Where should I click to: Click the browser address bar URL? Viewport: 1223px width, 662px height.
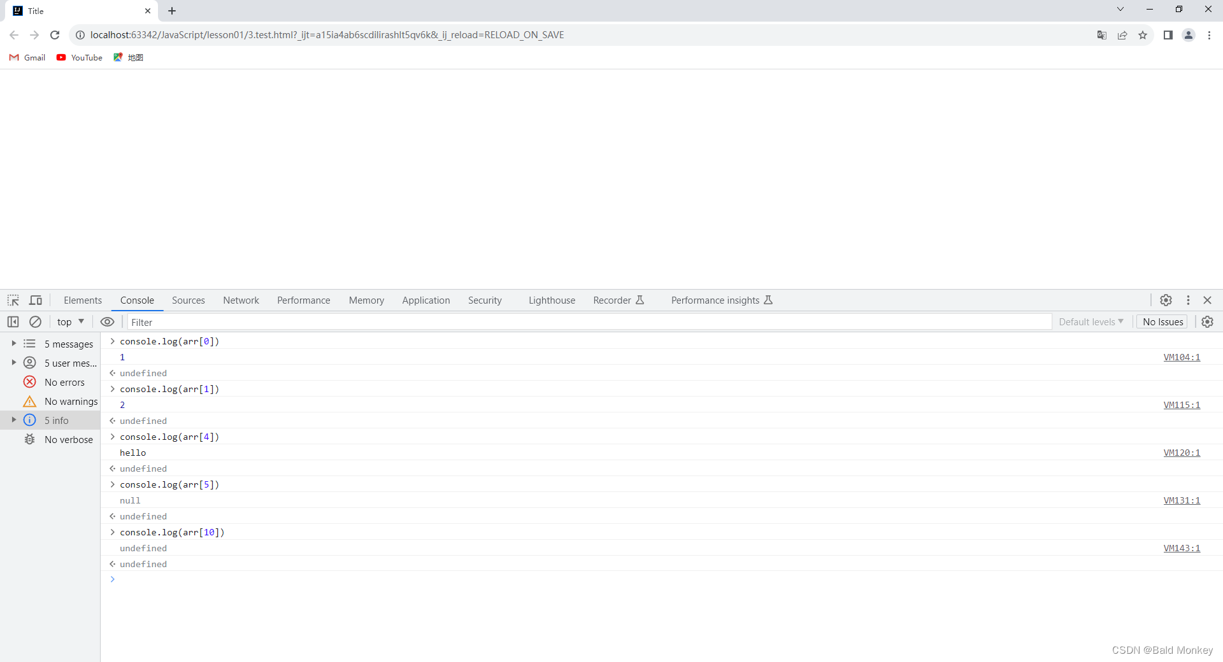(x=327, y=35)
